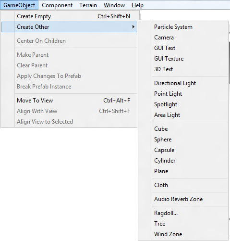The height and width of the screenshot is (241, 230).
Task: Create a GUI Text object
Action: tap(183, 48)
